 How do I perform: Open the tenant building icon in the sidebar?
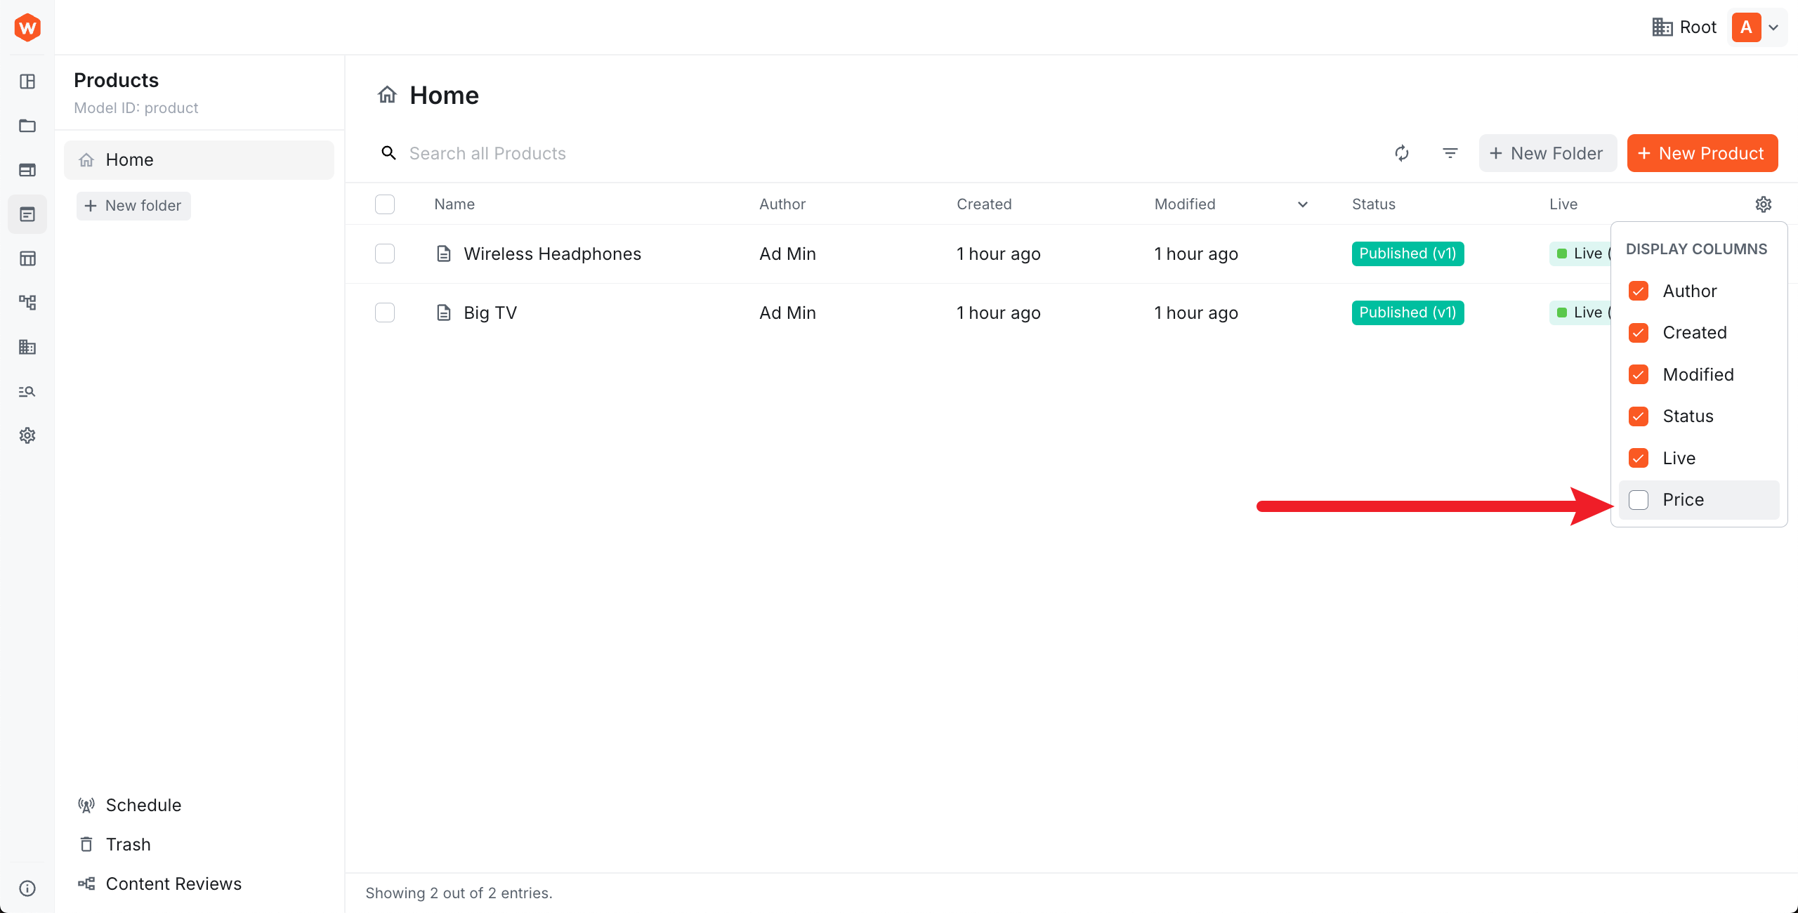(x=27, y=347)
